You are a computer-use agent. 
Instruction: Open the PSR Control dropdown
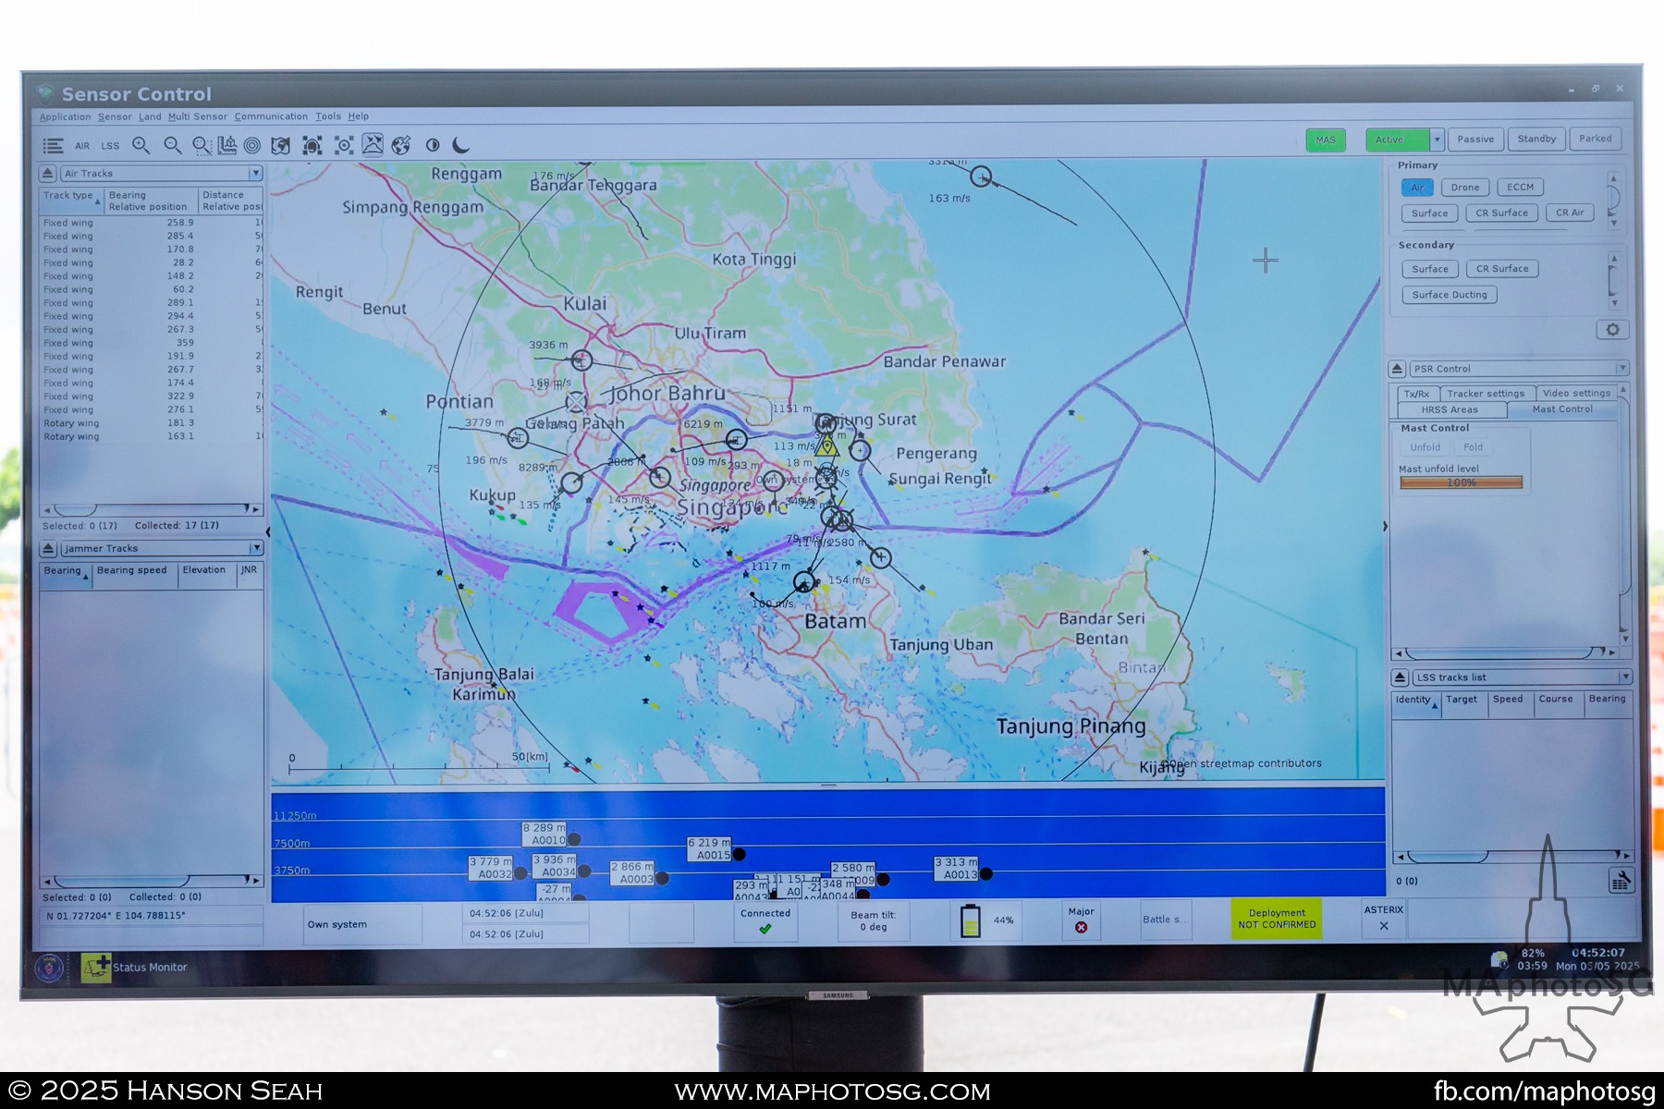coord(1621,369)
